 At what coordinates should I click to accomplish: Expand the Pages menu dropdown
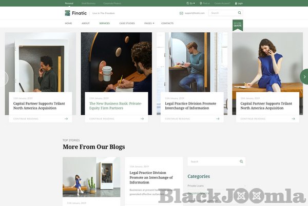pos(149,23)
